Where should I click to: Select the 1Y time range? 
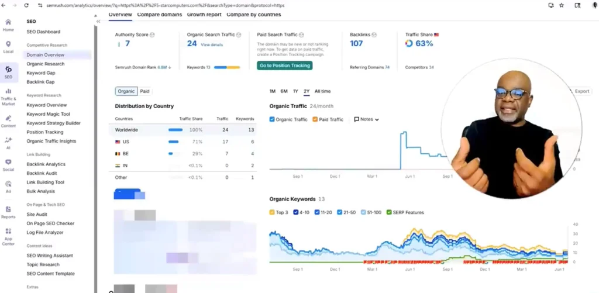coord(295,91)
